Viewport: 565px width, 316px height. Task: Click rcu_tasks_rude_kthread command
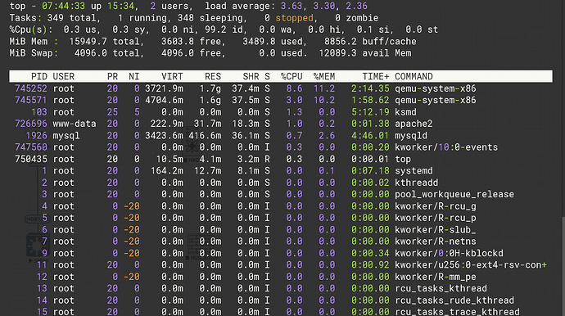pyautogui.click(x=454, y=300)
